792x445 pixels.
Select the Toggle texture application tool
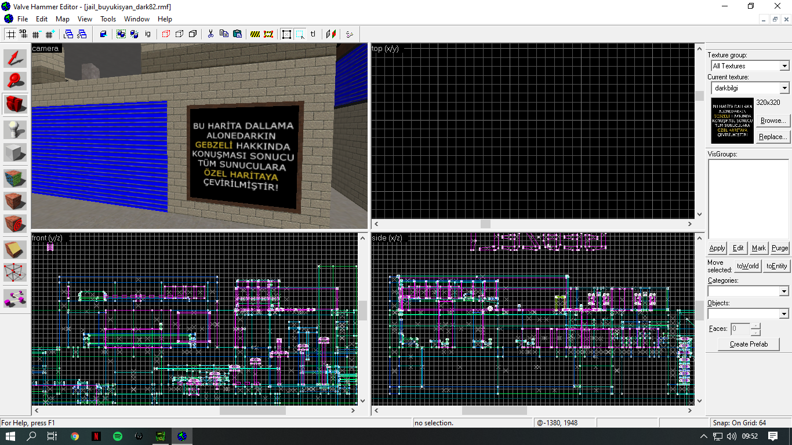(16, 177)
